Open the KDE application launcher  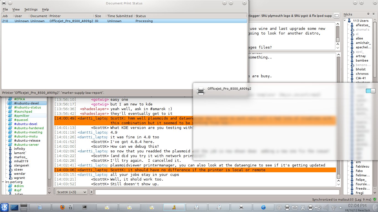pyautogui.click(x=4, y=207)
